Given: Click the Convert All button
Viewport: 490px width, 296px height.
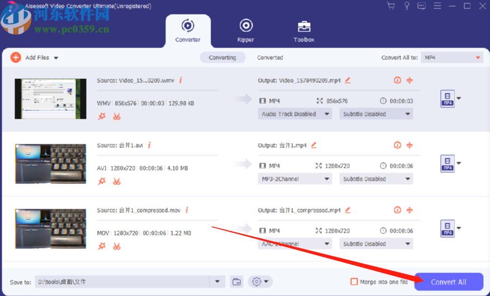Looking at the screenshot, I should tap(449, 282).
